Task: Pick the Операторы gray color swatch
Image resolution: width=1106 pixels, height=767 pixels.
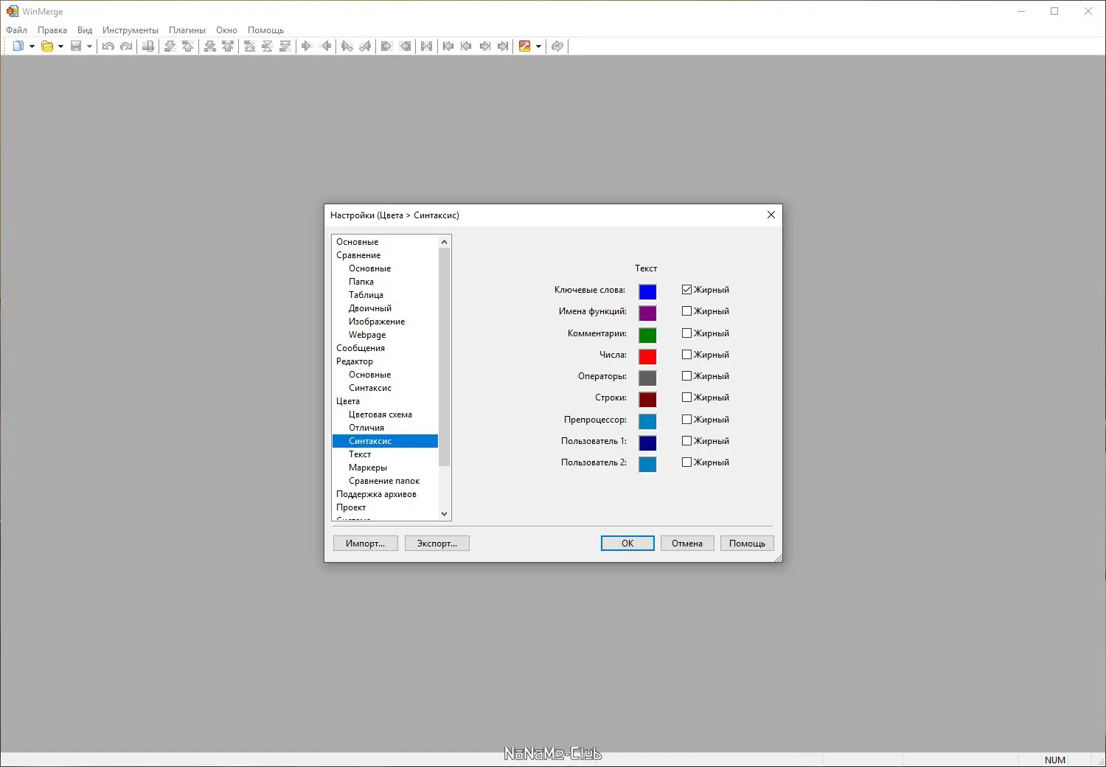Action: click(x=647, y=378)
